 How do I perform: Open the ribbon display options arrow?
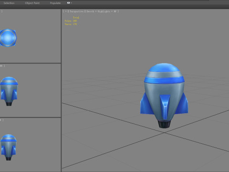[x=72, y=3]
